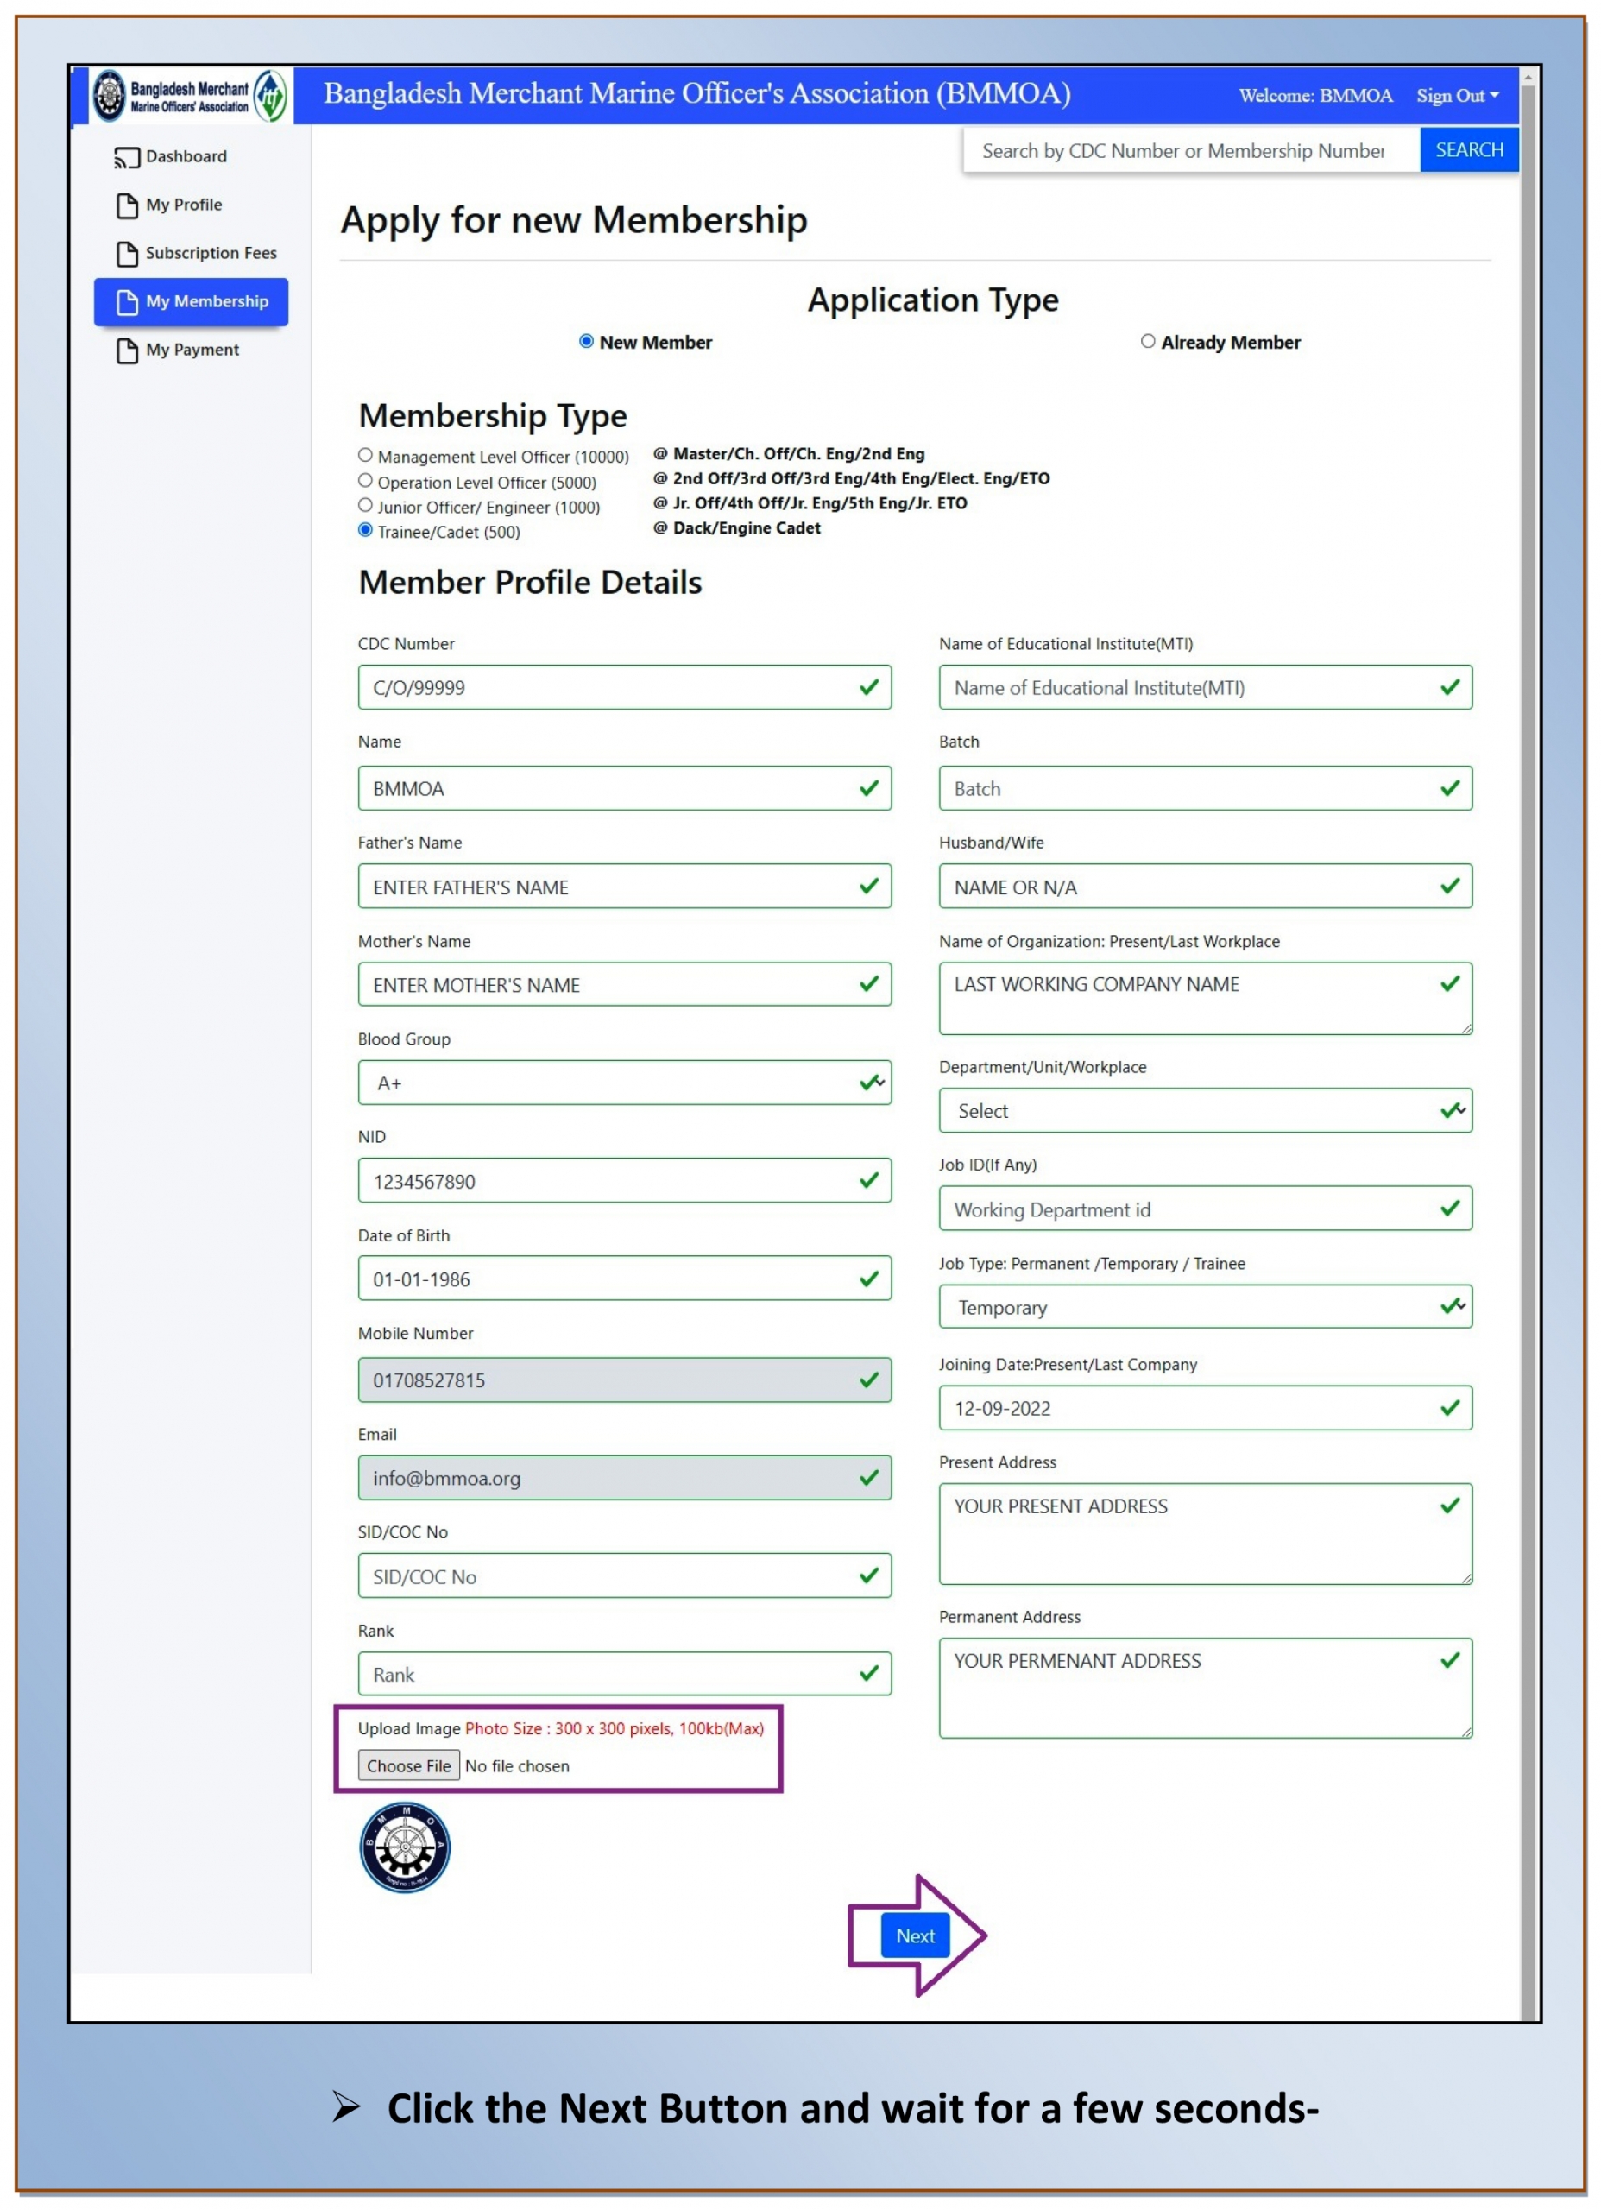
Task: Open the Job Type dropdown showing Temporary
Action: click(1207, 1308)
